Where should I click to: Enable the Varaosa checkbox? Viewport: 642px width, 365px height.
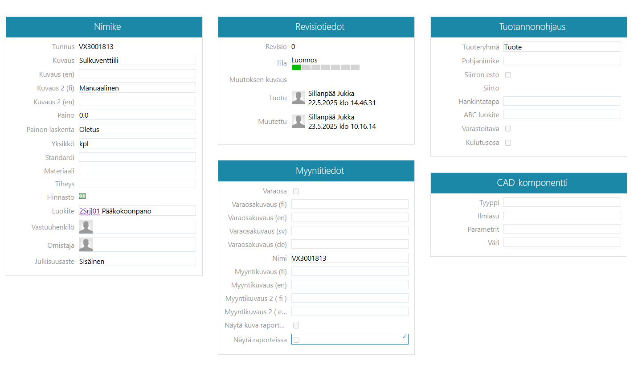[296, 191]
